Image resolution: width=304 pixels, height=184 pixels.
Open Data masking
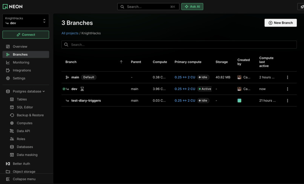(x=27, y=155)
